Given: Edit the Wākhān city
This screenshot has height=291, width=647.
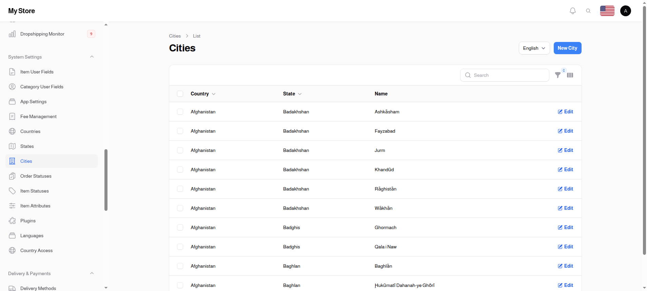Looking at the screenshot, I should tap(565, 208).
